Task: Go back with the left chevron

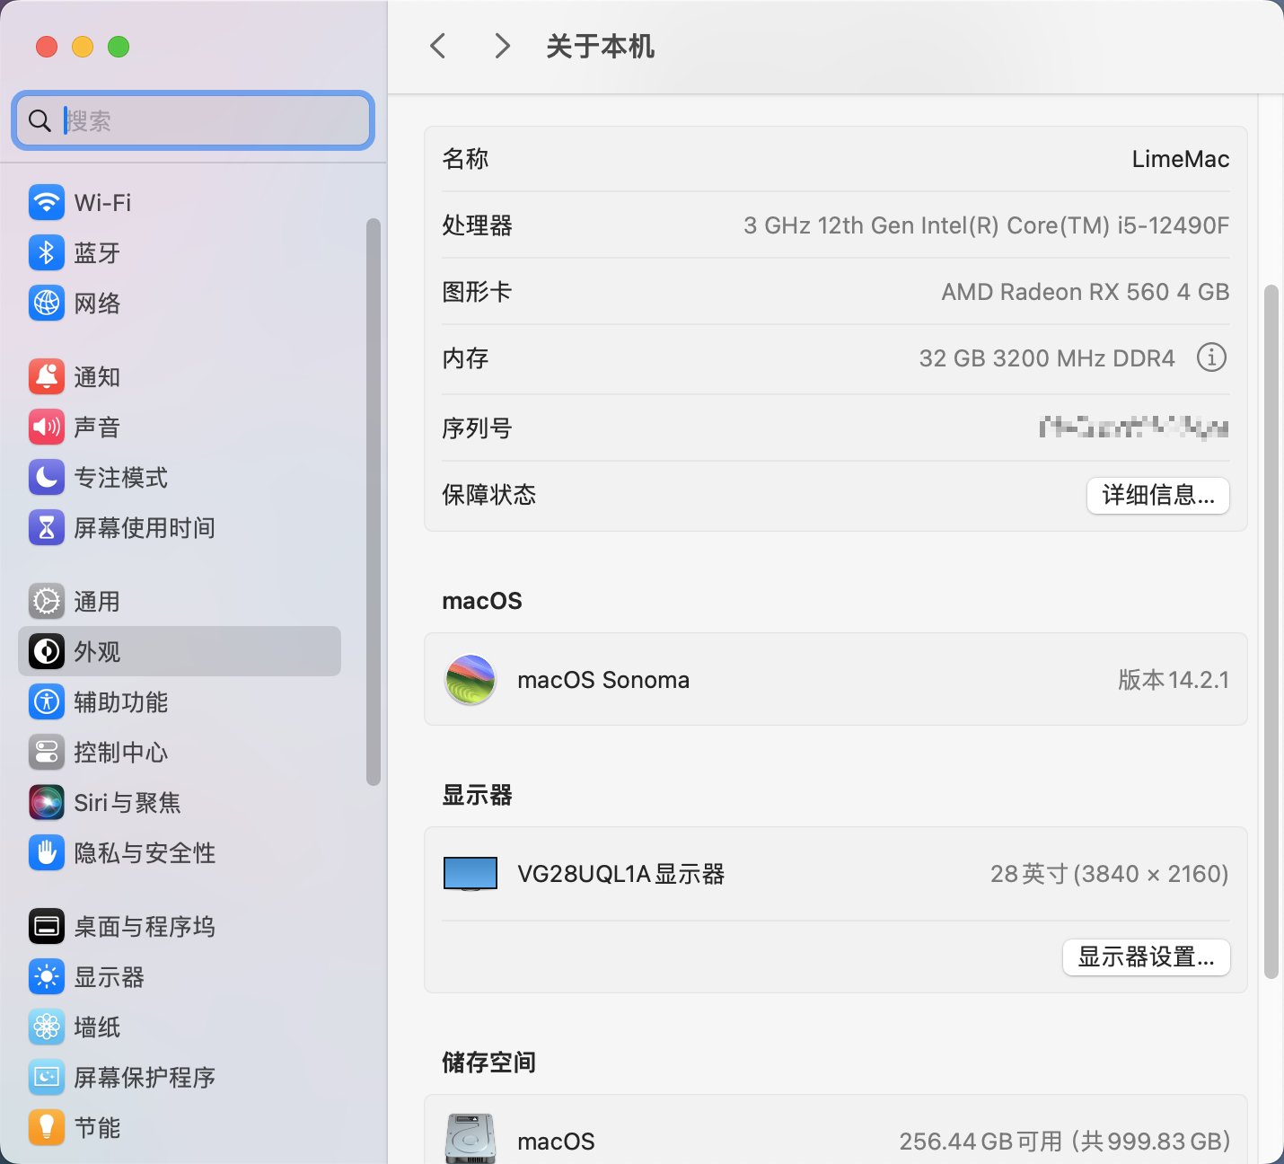Action: (438, 46)
